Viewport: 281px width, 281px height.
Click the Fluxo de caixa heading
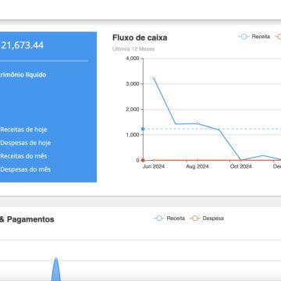coord(140,37)
